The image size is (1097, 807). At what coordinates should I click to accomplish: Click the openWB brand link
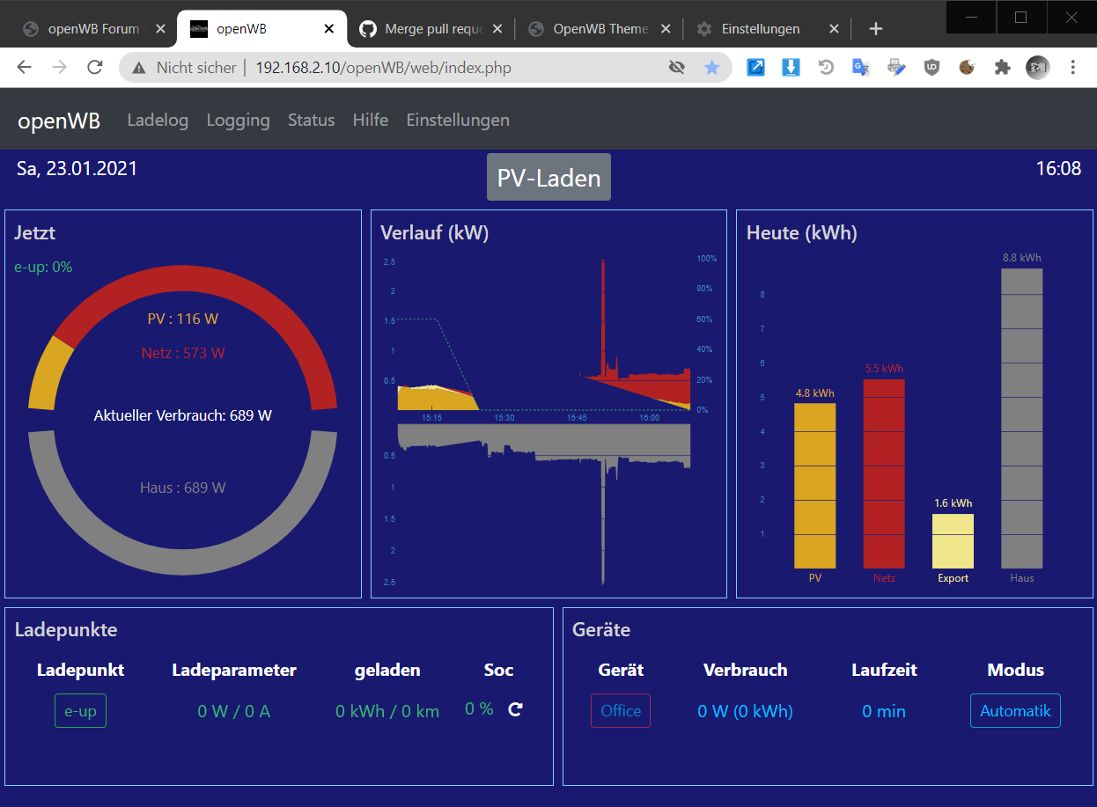[59, 121]
